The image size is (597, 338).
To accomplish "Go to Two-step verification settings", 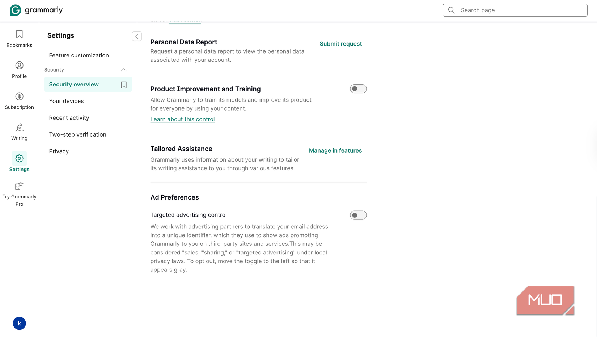I will click(77, 134).
